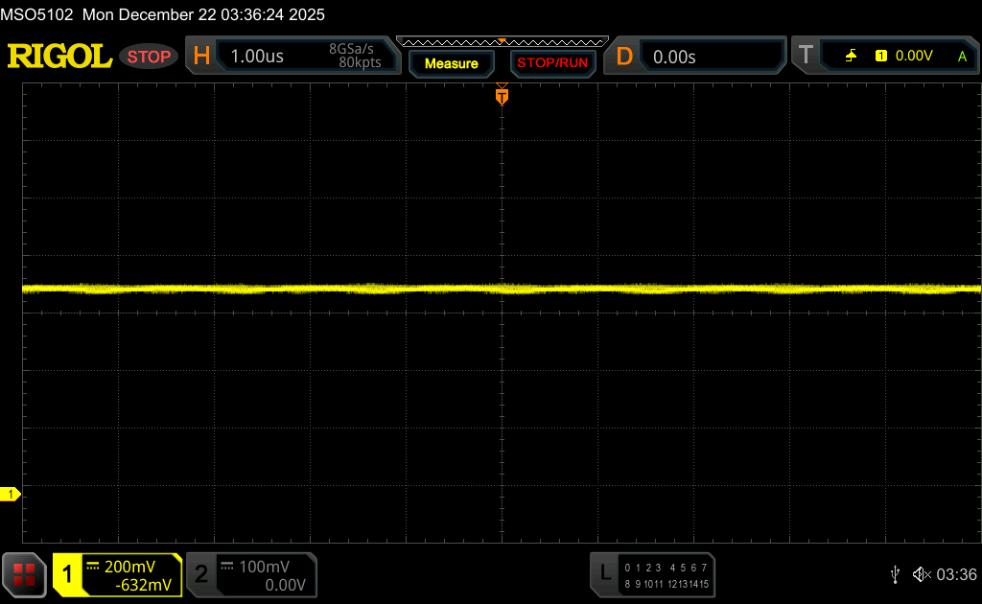This screenshot has height=604, width=982.
Task: Click the waveform memory position bar
Action: pyautogui.click(x=502, y=41)
